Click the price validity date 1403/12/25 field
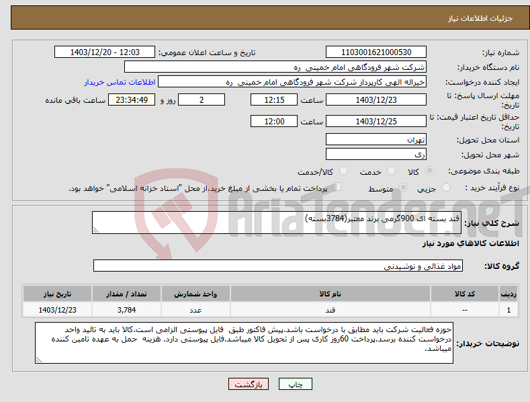This screenshot has width=530, height=402. (x=376, y=121)
